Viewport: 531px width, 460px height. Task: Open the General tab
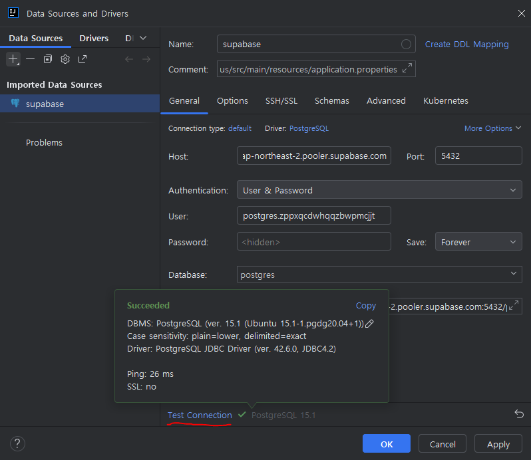[184, 101]
